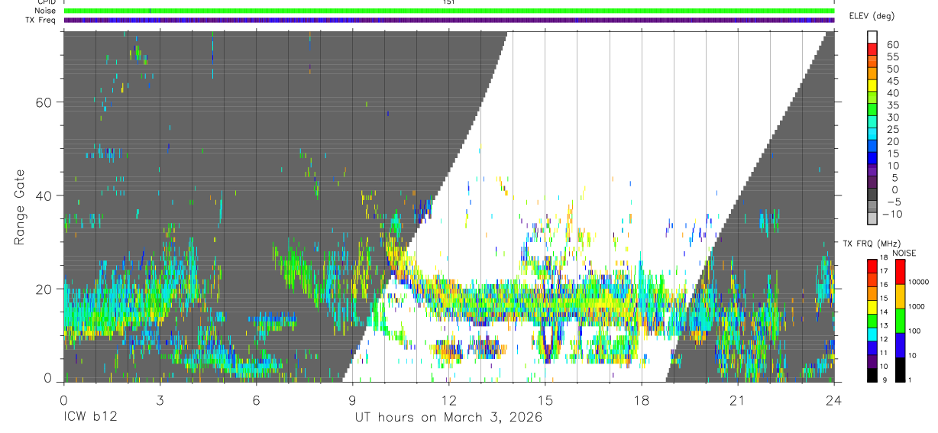Click the 'UT hours on March 3, 2026' axis title

449,418
